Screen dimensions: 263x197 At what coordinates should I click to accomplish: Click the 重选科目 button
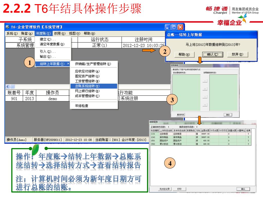coord(181,115)
